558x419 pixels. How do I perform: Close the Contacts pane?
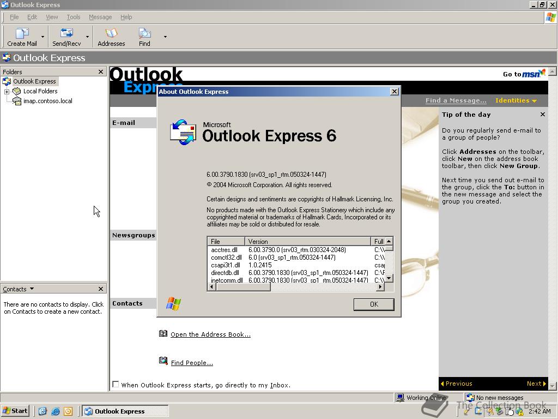(x=101, y=289)
